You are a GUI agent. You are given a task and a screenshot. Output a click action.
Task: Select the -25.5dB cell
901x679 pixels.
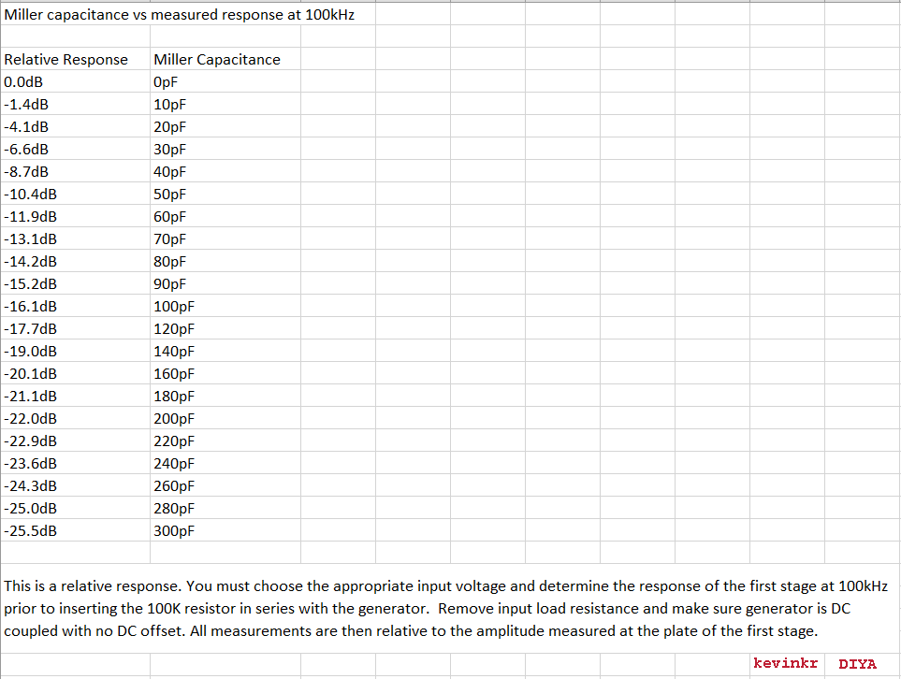pyautogui.click(x=75, y=529)
